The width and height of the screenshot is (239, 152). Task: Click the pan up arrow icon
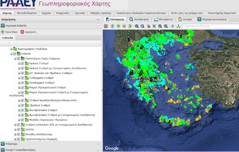(x=118, y=26)
